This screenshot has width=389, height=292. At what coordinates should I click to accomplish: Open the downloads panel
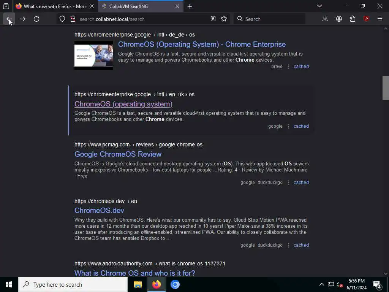tap(325, 19)
